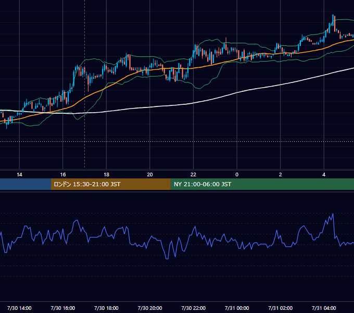Click the 7/30 14:00 date label
This screenshot has height=313, width=354.
pos(19,308)
